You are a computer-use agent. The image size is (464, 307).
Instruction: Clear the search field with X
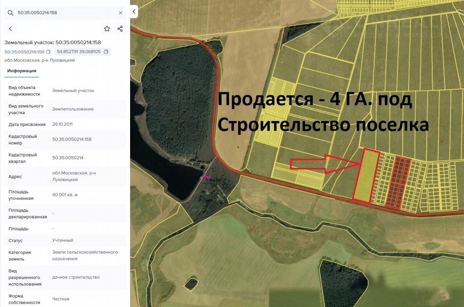[x=121, y=13]
